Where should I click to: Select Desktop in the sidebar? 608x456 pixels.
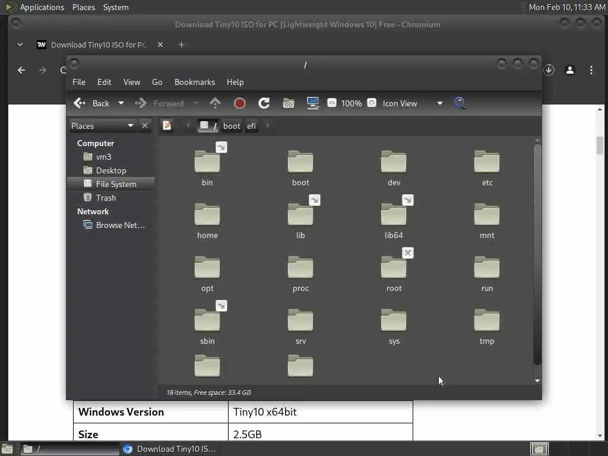[x=111, y=170]
